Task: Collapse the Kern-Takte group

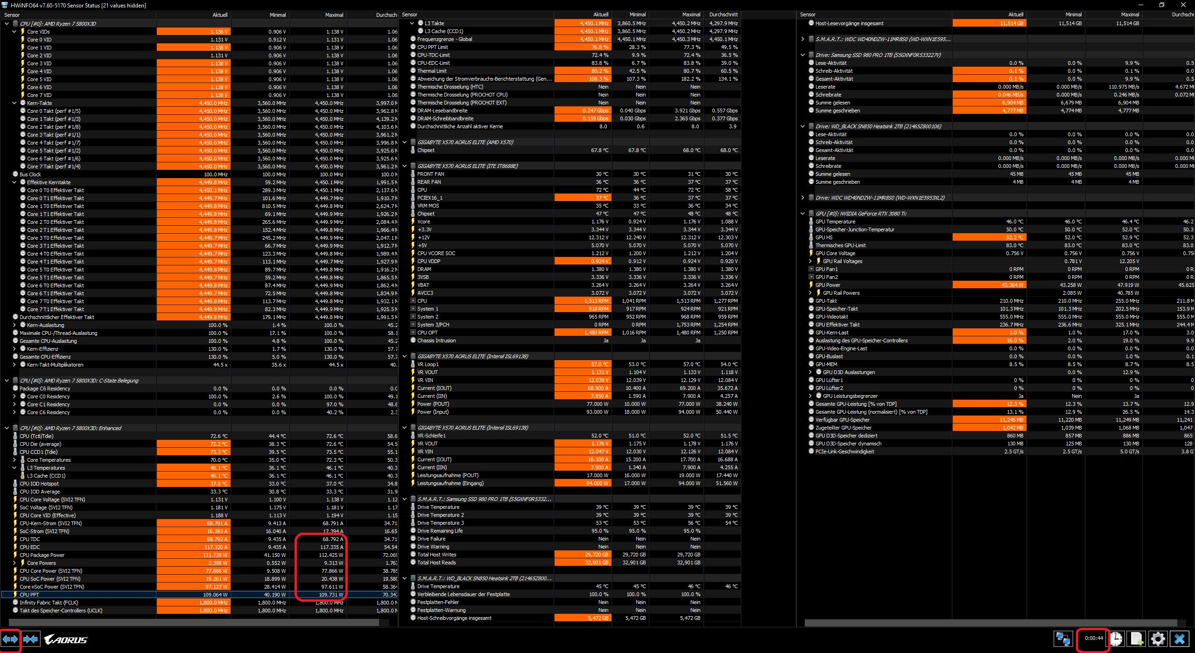Action: coord(14,103)
